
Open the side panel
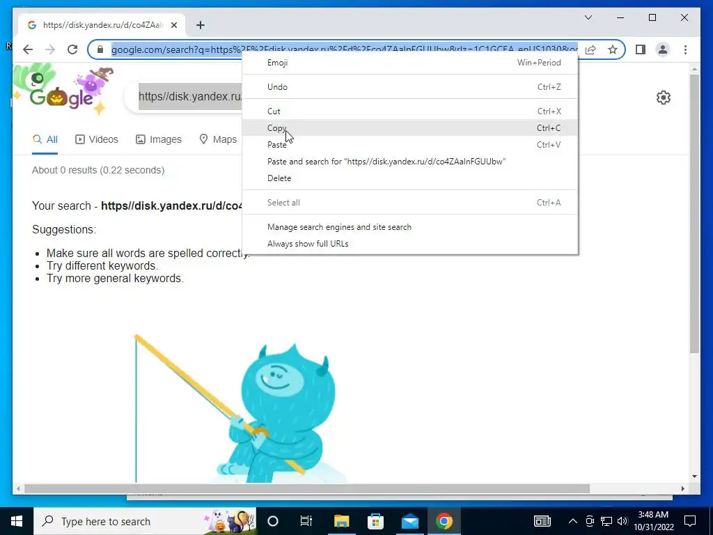(x=641, y=49)
